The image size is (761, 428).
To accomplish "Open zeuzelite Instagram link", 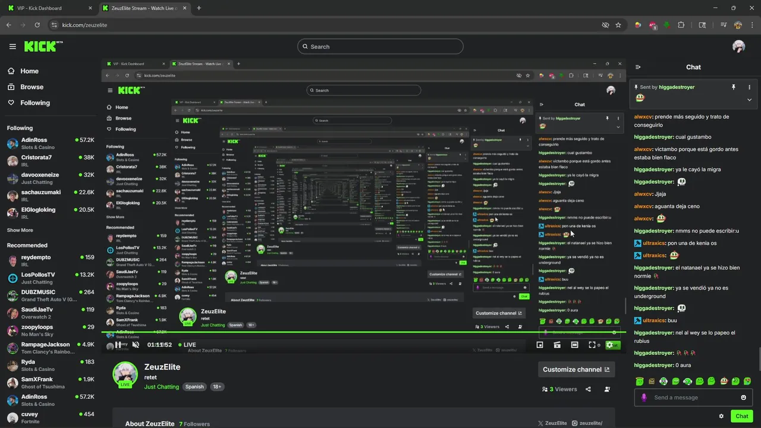I will point(587,423).
